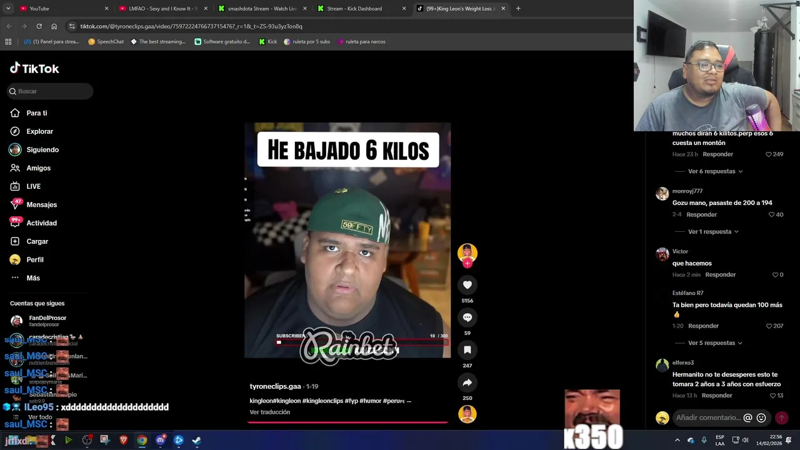Open ruleta por 5 subs bookmark
Screen dimensions: 800x450
point(306,42)
